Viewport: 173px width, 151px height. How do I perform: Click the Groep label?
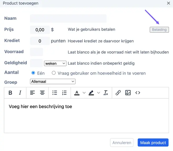[11, 82]
